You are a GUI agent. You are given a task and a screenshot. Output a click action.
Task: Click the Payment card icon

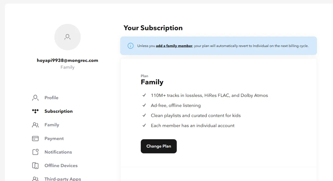pos(35,138)
